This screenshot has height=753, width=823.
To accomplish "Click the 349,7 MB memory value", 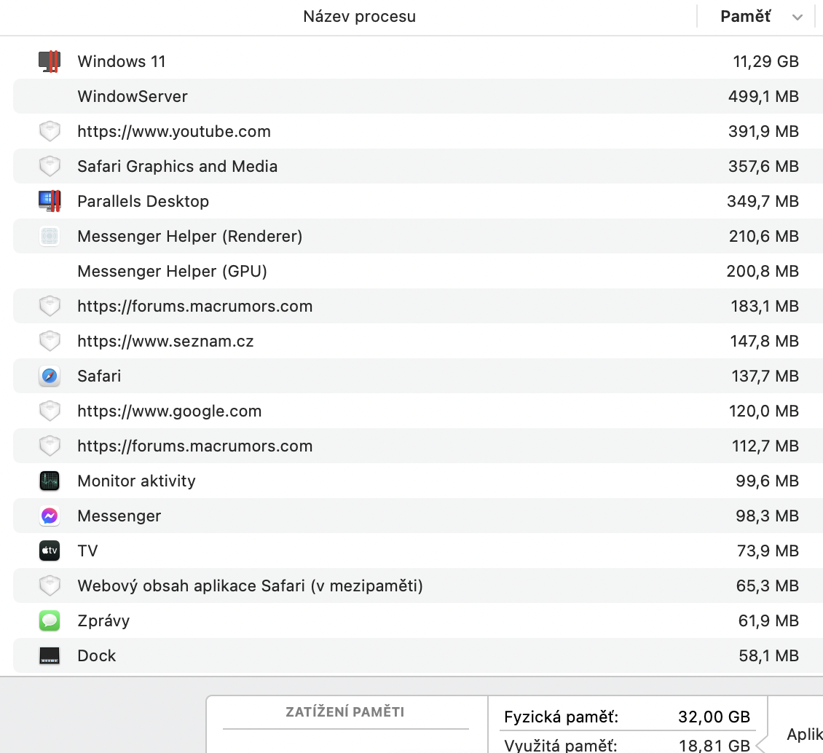I will coord(763,201).
